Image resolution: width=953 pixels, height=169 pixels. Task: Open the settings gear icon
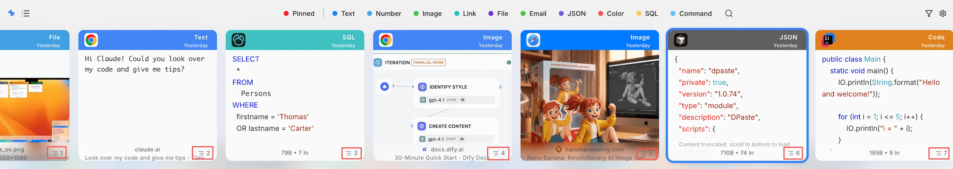pos(943,13)
